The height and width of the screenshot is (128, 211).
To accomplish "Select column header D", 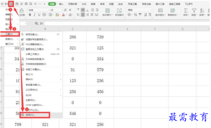I will tap(100, 29).
